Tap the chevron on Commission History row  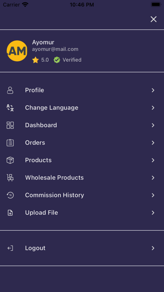(153, 196)
